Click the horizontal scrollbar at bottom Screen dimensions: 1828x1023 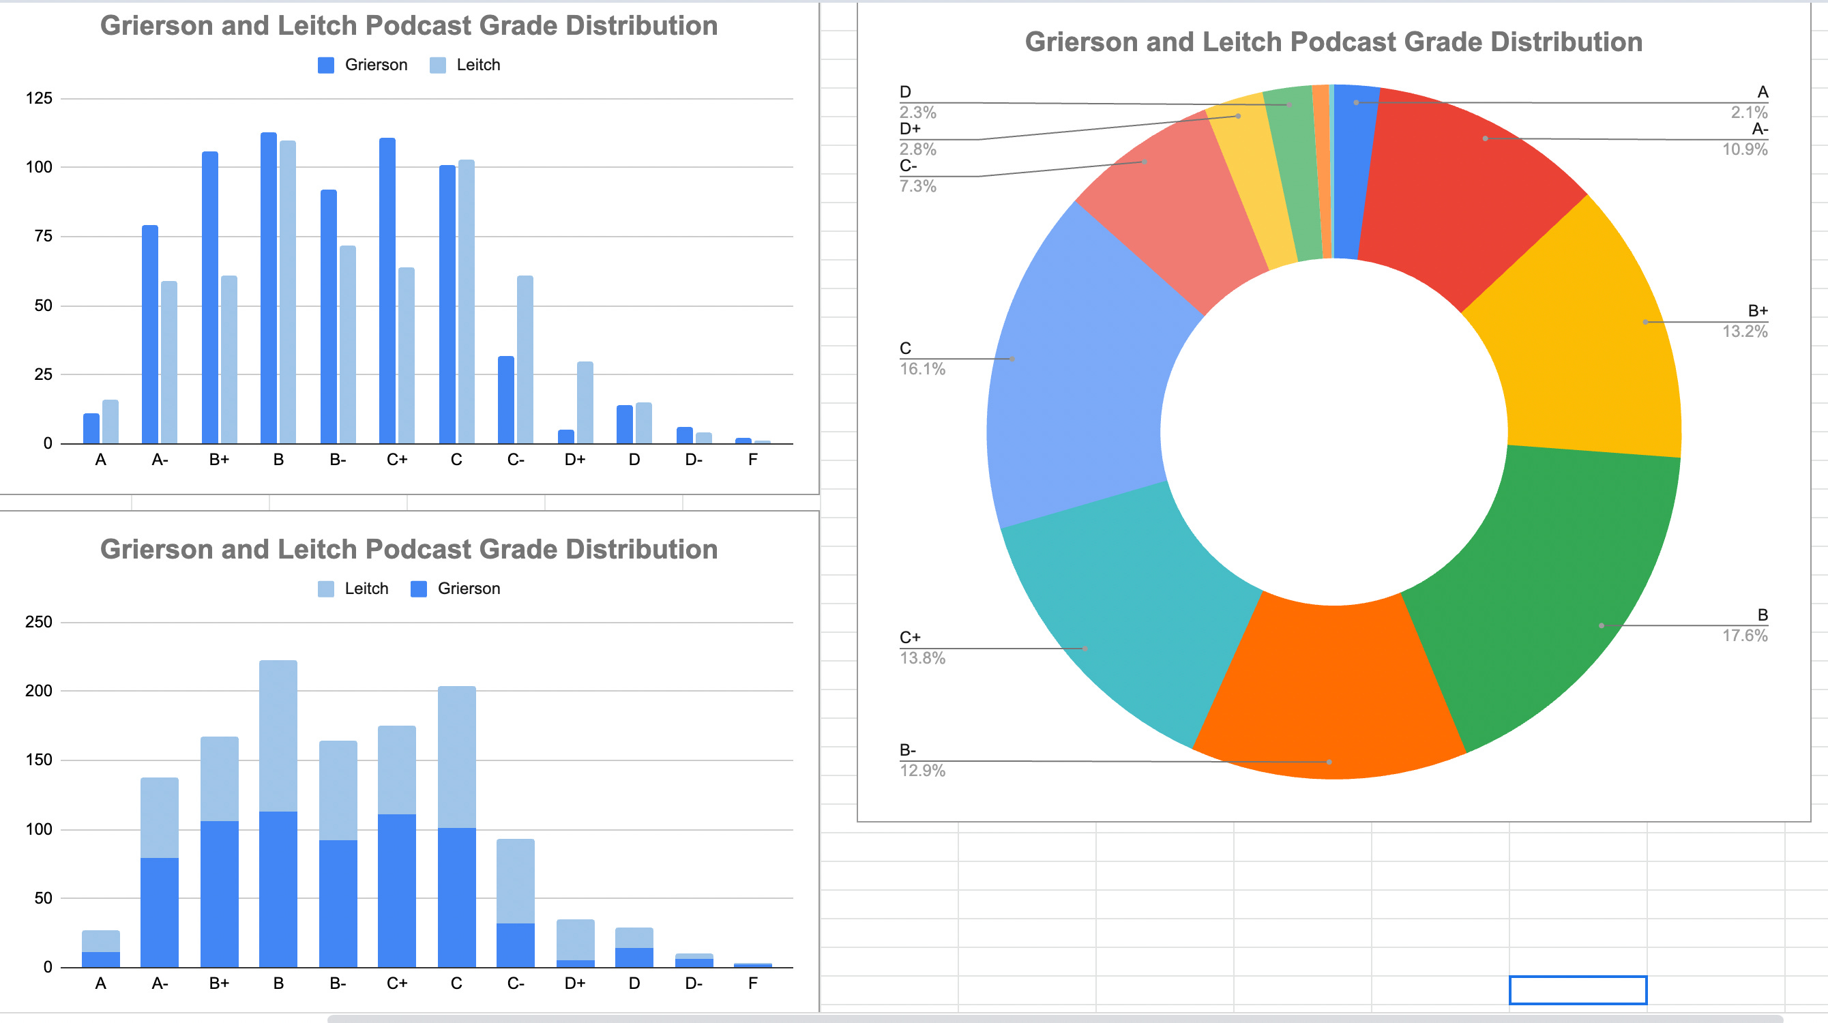[1055, 1019]
